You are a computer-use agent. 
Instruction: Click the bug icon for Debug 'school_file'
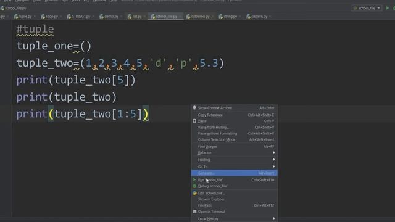coord(194,186)
